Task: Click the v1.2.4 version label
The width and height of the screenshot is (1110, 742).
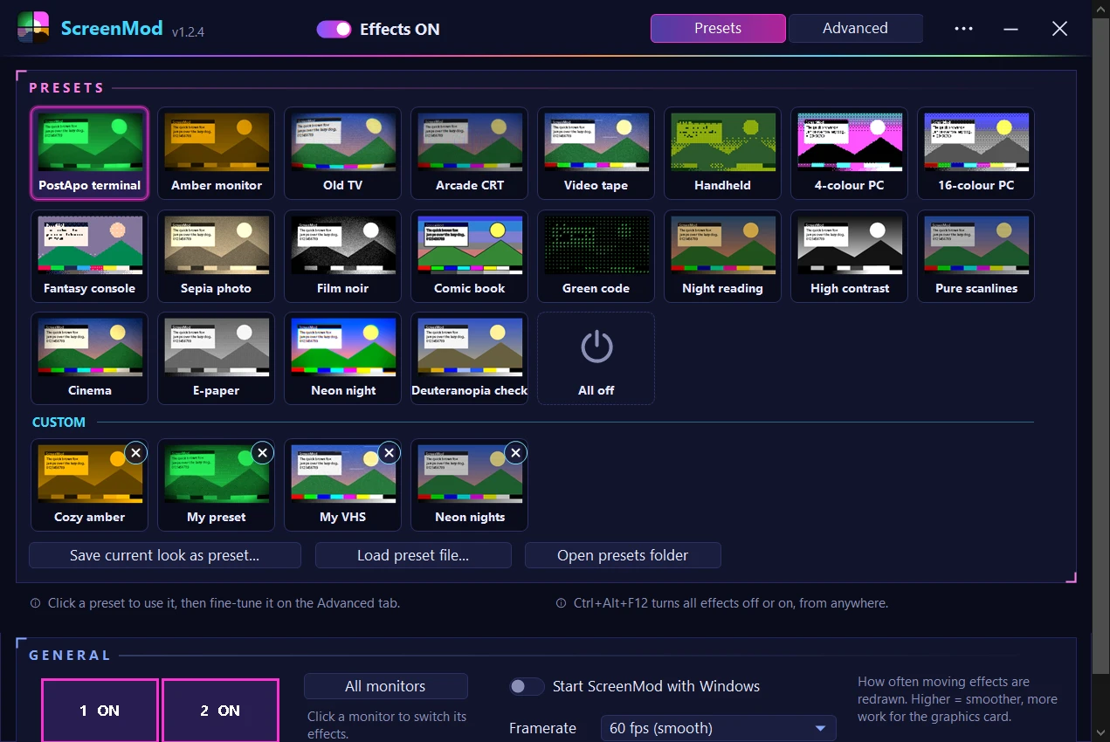Action: click(x=188, y=32)
